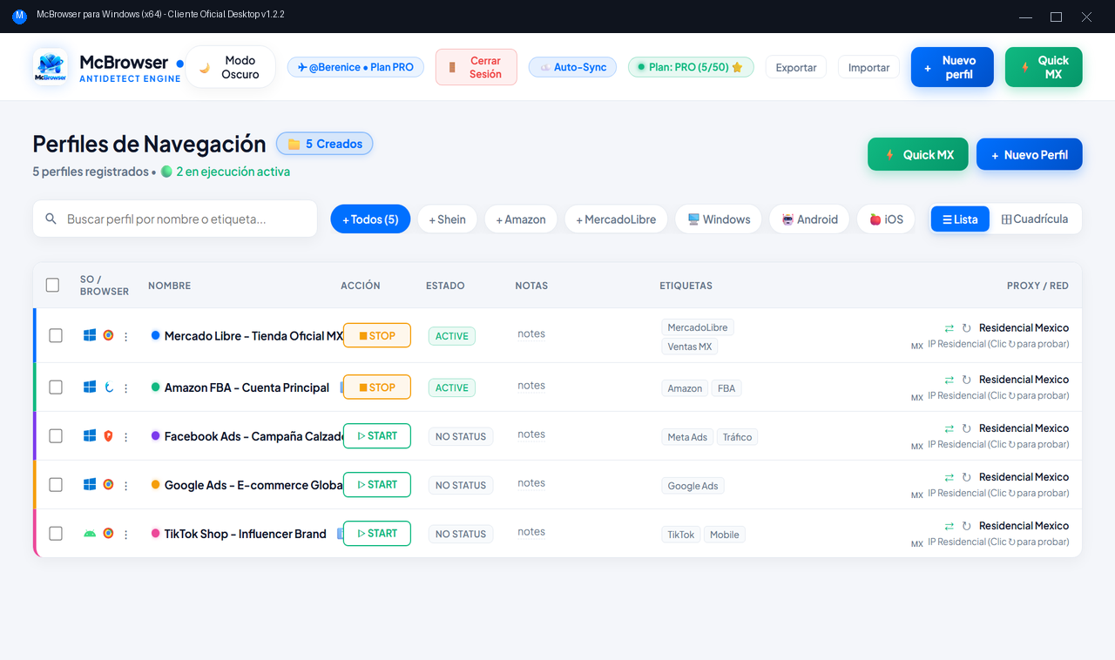The image size is (1115, 660).
Task: Check the TikTok Shop profile checkbox
Action: (56, 533)
